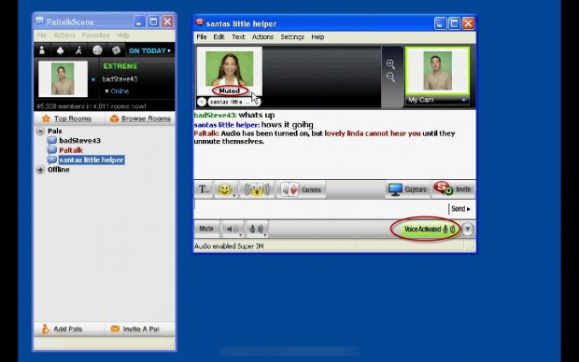Open File menu in chat window
Viewport: 579px width, 362px height.
pos(201,37)
